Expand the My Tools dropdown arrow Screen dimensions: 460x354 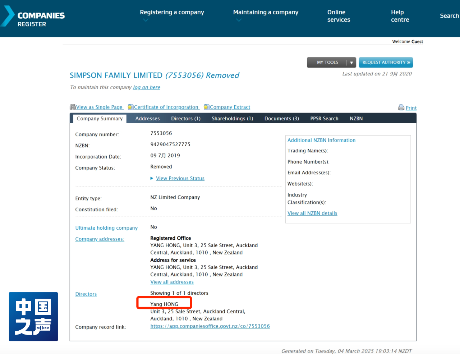pos(351,63)
